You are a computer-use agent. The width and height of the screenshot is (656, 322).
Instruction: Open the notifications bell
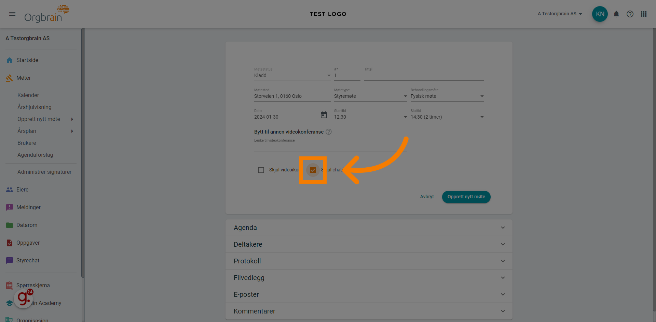coord(616,14)
